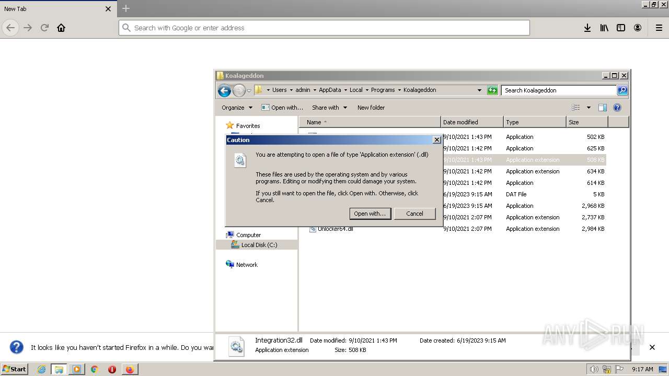The width and height of the screenshot is (669, 376).
Task: Open Firefox Library icon
Action: 604,28
